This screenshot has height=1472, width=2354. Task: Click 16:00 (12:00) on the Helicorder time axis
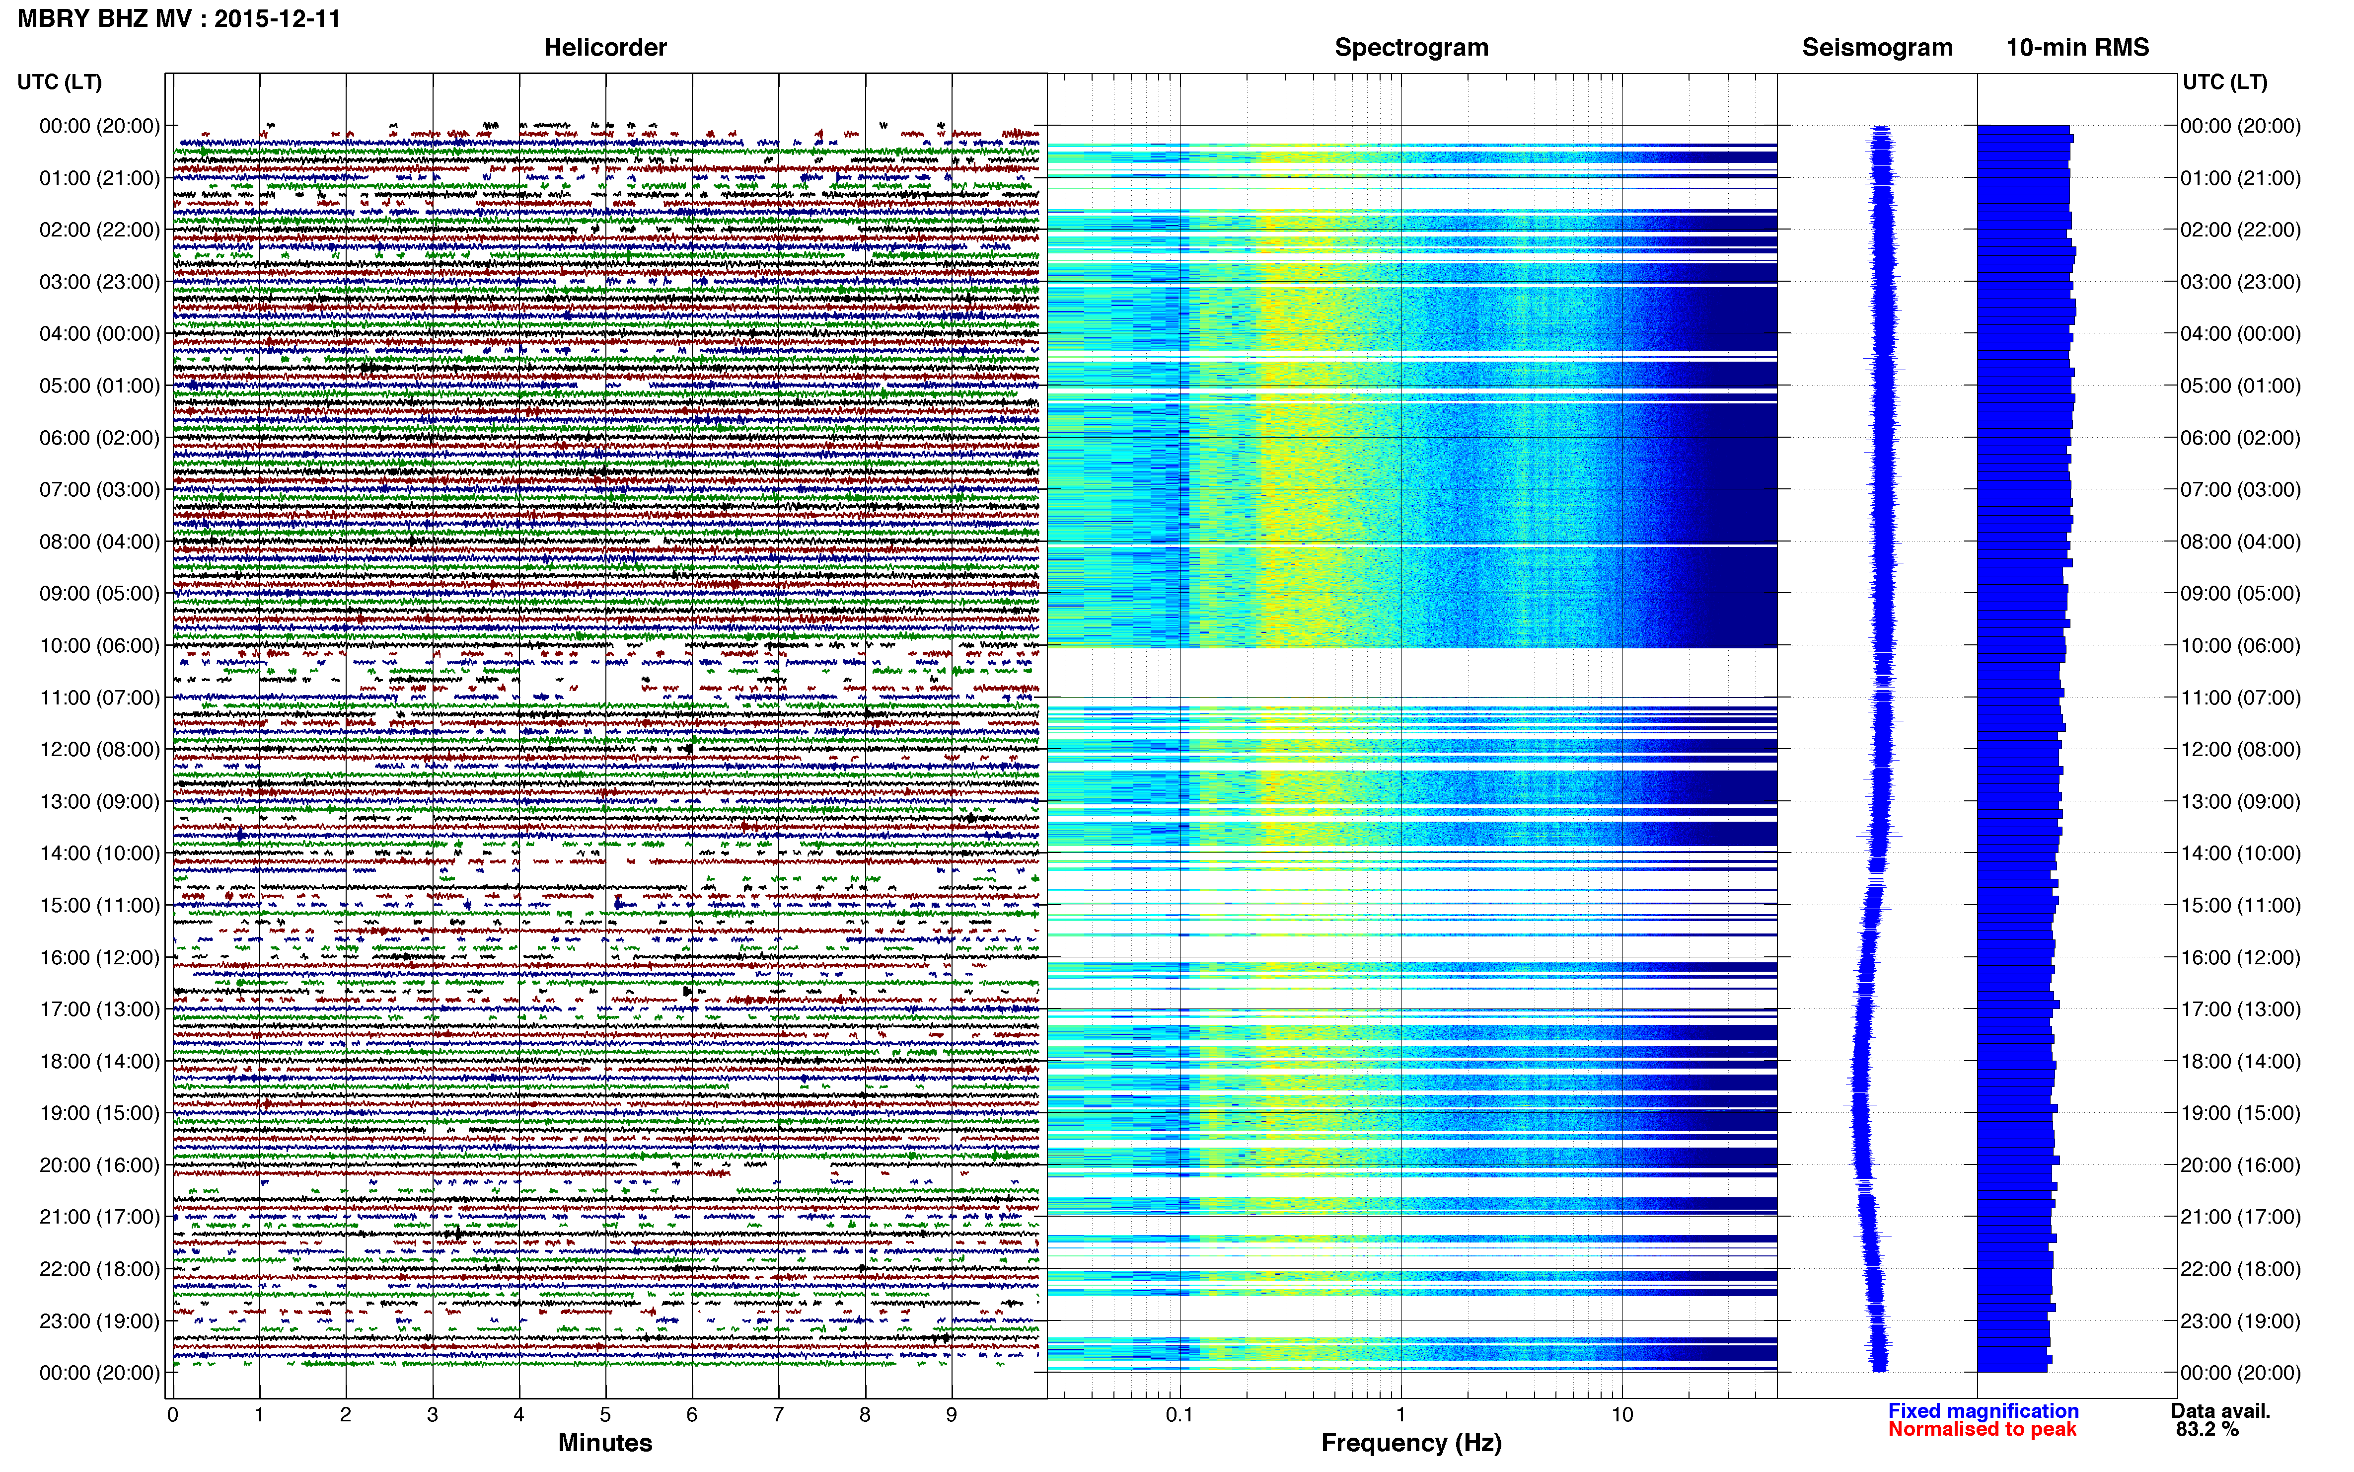tap(99, 958)
